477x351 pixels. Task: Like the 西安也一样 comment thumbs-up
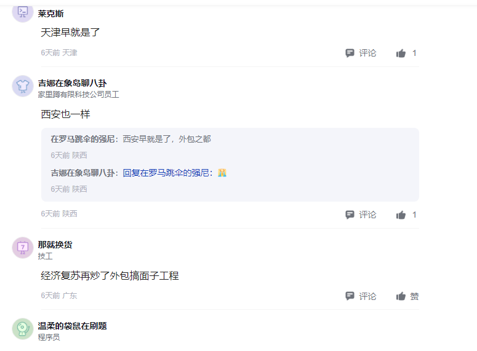[401, 215]
